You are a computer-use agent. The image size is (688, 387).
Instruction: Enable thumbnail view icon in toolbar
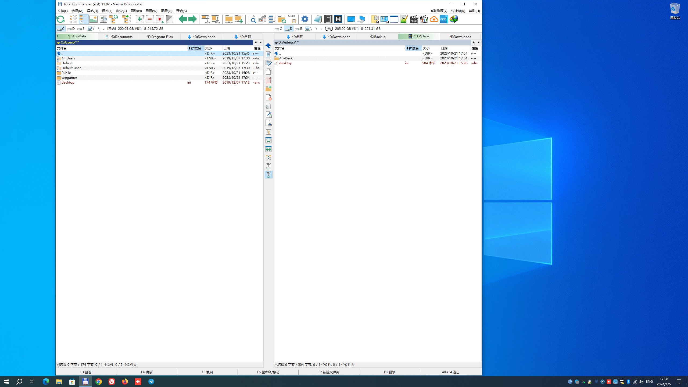pos(94,19)
